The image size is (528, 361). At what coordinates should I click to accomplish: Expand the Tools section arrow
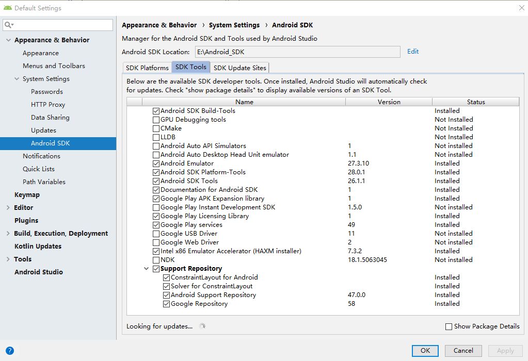point(8,259)
